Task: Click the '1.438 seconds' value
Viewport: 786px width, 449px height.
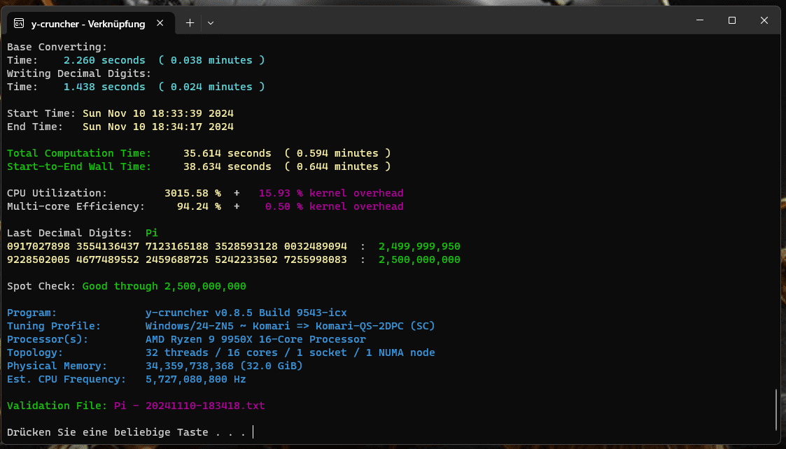Action: click(x=104, y=87)
